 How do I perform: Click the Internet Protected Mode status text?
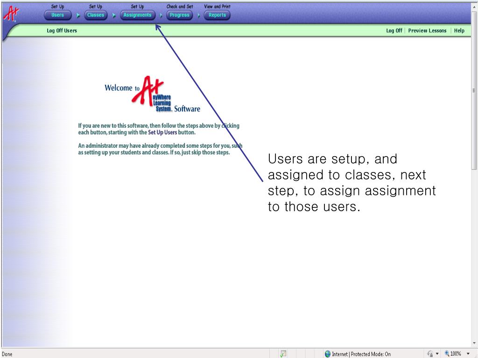[361, 354]
